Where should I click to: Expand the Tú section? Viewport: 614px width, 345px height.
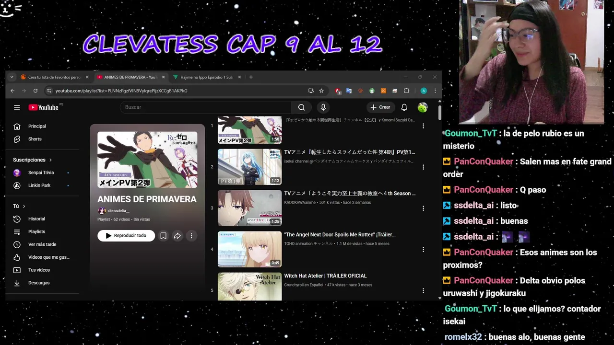[x=19, y=206]
